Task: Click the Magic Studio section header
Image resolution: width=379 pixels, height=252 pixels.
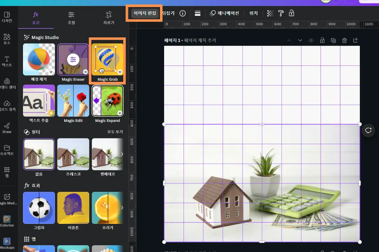Action: (41, 37)
